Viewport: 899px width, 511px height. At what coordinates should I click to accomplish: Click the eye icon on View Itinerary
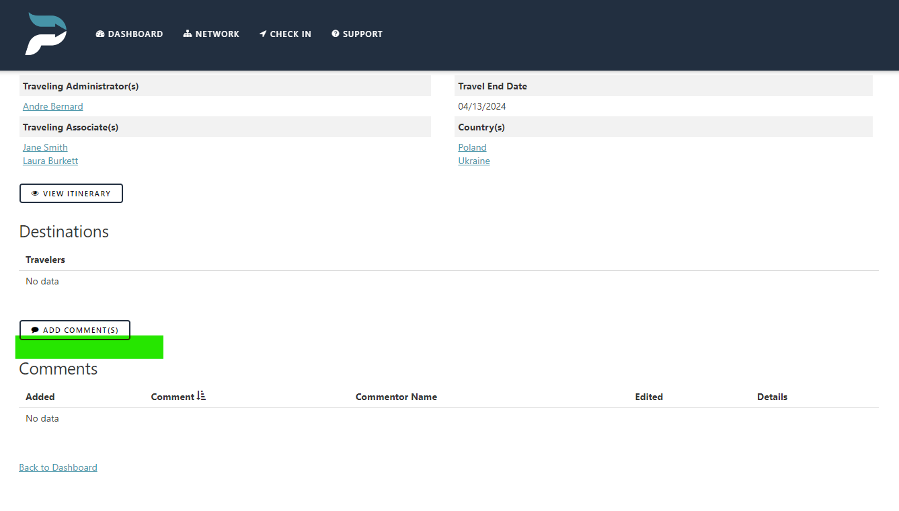coord(34,193)
